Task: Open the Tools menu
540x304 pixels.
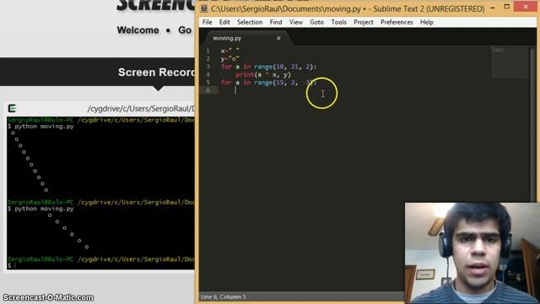Action: point(339,22)
